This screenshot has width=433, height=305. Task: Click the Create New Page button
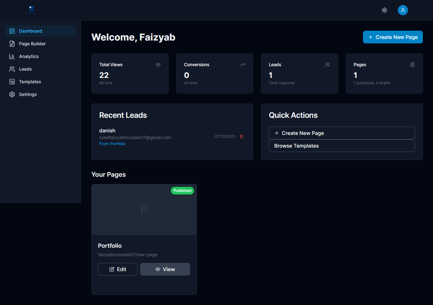point(393,37)
